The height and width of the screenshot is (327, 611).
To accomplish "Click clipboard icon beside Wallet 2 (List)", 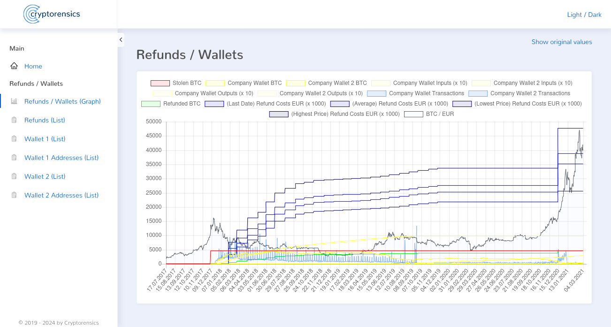I will point(14,176).
